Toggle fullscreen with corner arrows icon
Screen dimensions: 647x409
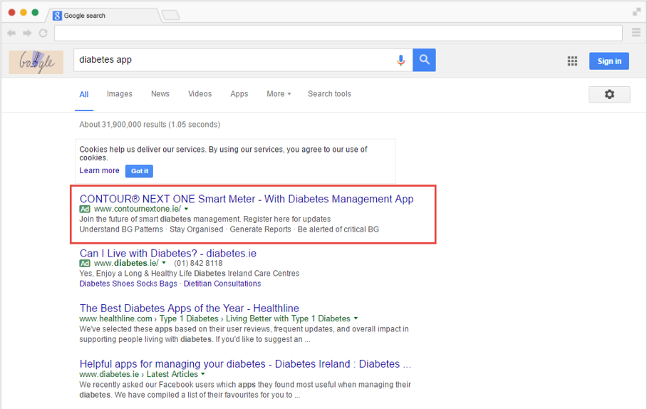636,12
